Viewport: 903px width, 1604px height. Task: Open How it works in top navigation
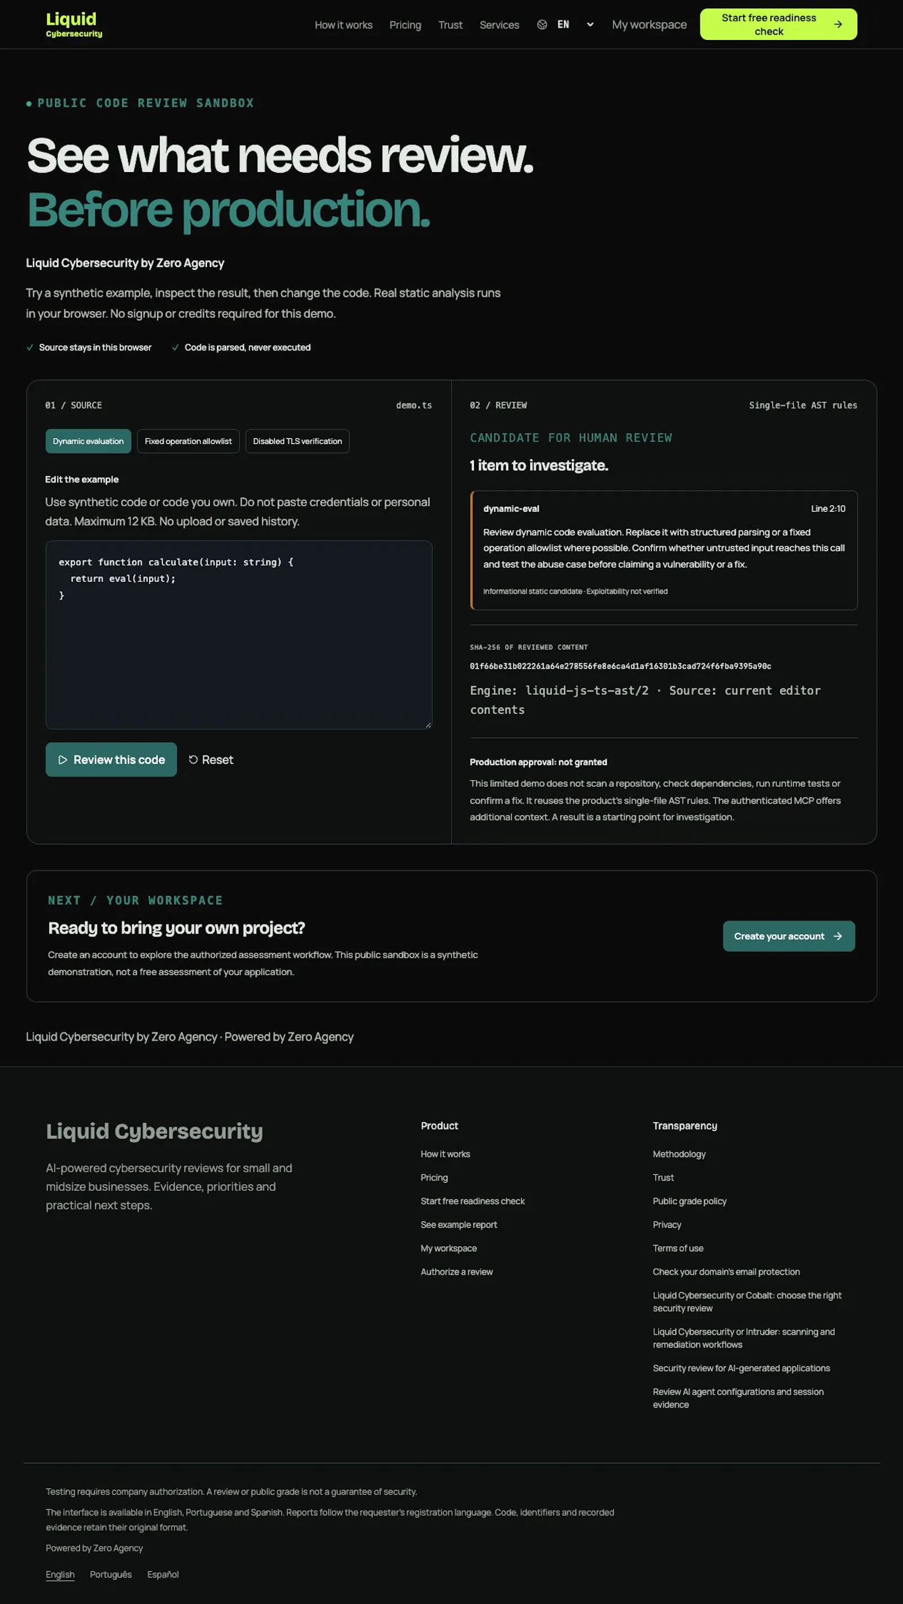pos(343,25)
